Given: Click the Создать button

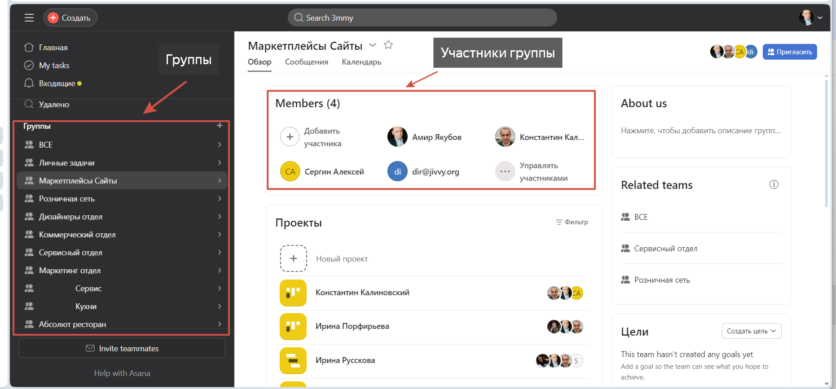Looking at the screenshot, I should coord(70,17).
